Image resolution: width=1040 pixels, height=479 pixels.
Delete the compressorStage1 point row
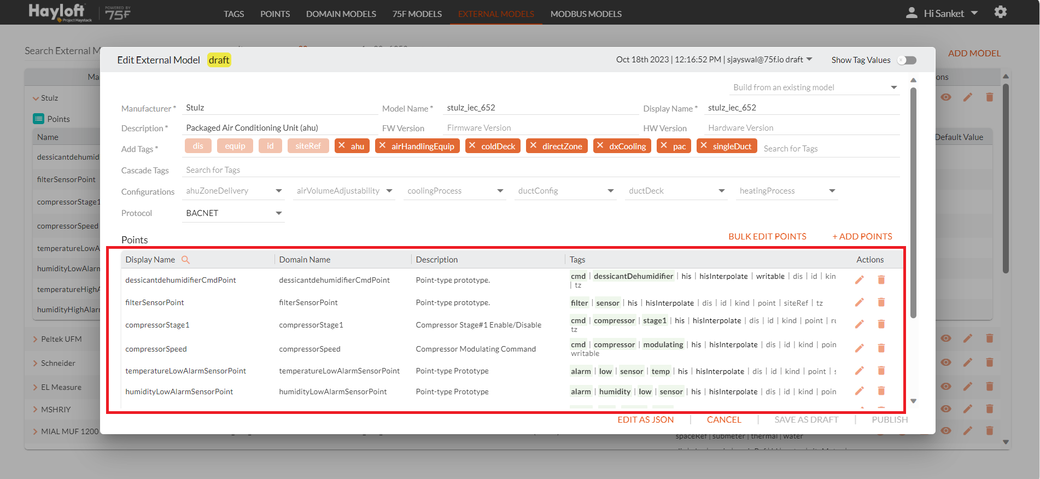[881, 324]
